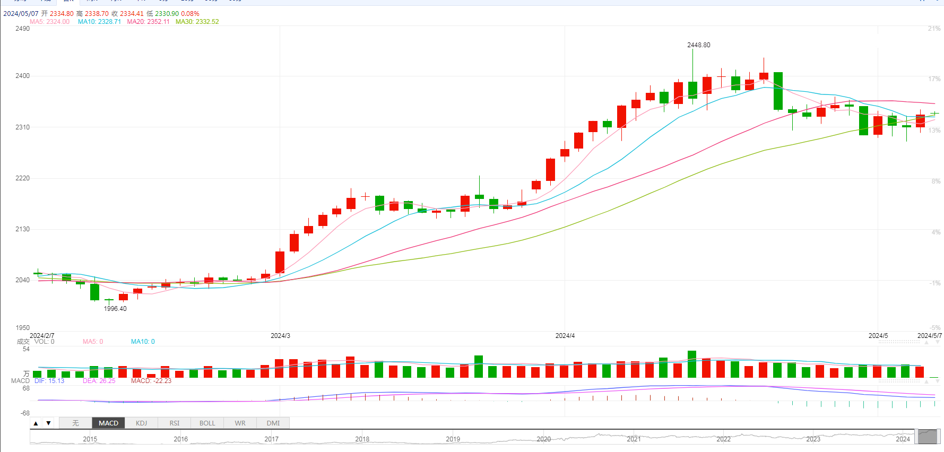Jump to 2015 on overview timeline
Viewport: 944px width, 452px height.
[90, 439]
